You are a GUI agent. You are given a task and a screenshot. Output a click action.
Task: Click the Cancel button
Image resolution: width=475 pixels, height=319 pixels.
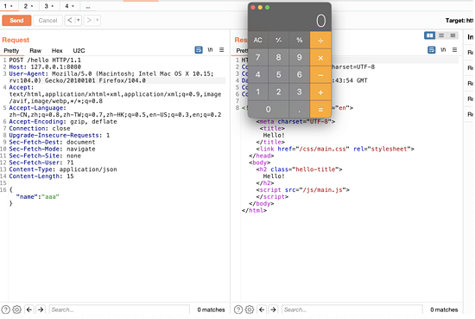47,21
